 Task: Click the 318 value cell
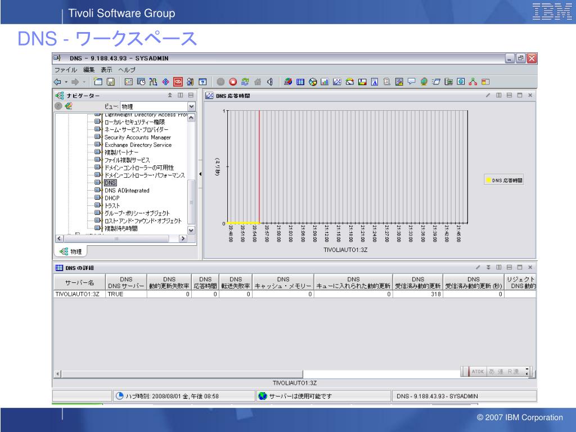click(x=418, y=294)
